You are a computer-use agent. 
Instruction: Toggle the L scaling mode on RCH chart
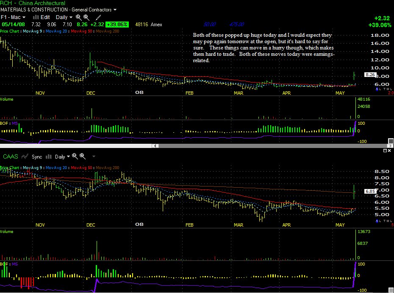tap(380, 89)
